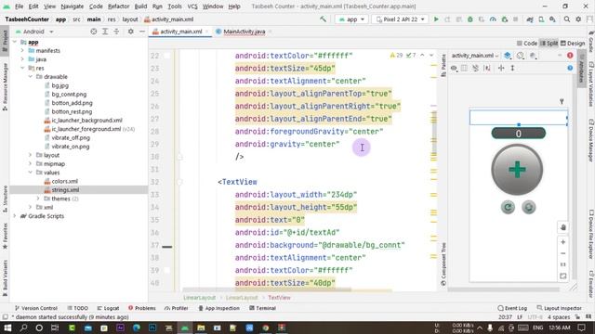
Task: Open activity_main.xml dropdown in design toolbar
Action: [x=475, y=56]
